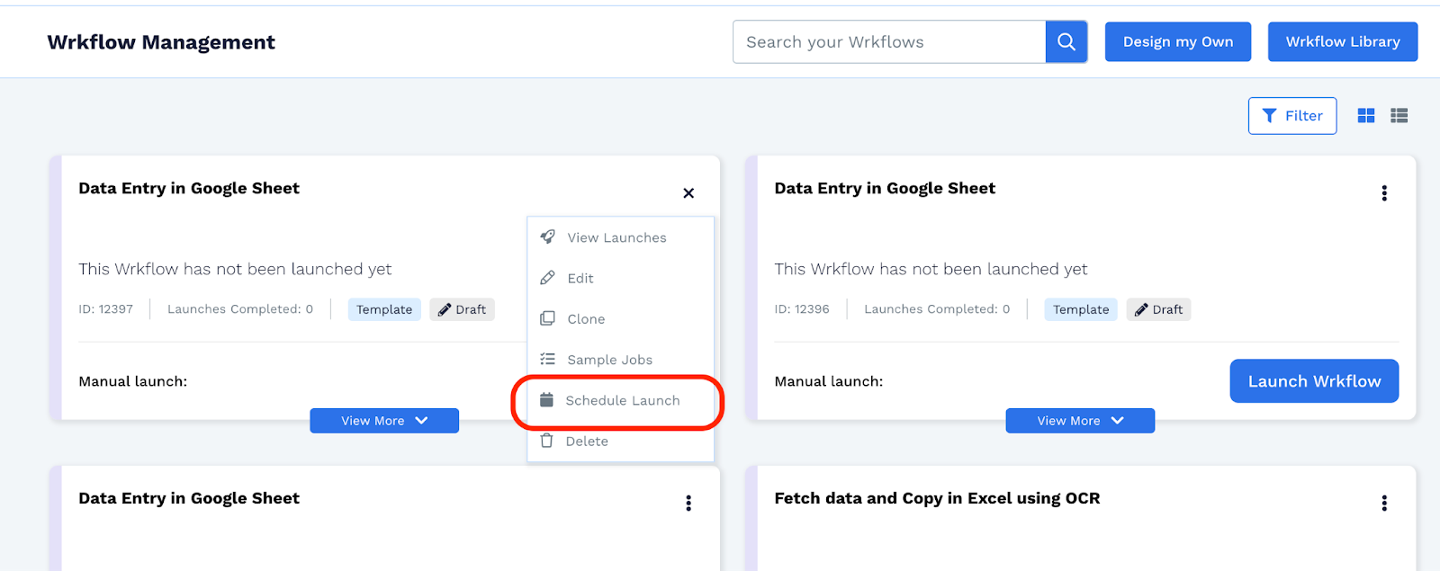Open the Wrkflow Library
The image size is (1440, 571).
point(1343,42)
